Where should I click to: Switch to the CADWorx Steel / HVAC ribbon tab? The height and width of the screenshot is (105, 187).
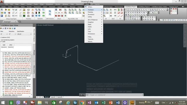pos(159,7)
